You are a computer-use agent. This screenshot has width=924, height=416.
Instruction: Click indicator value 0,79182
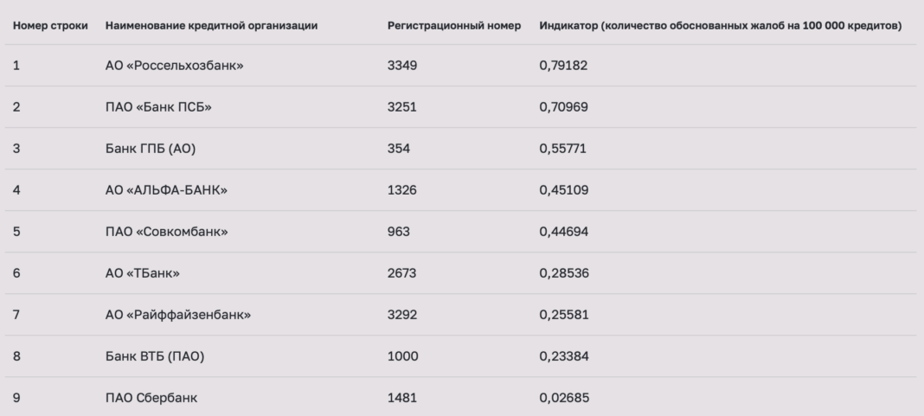563,66
